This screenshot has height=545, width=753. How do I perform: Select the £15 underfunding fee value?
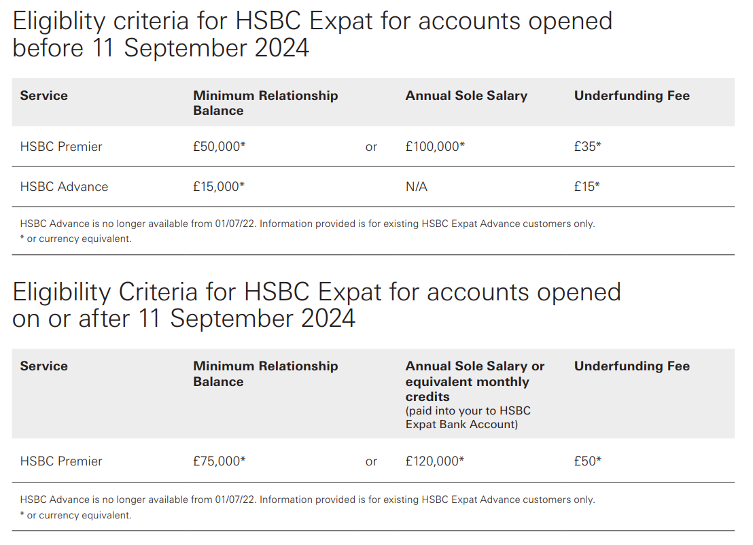click(586, 187)
